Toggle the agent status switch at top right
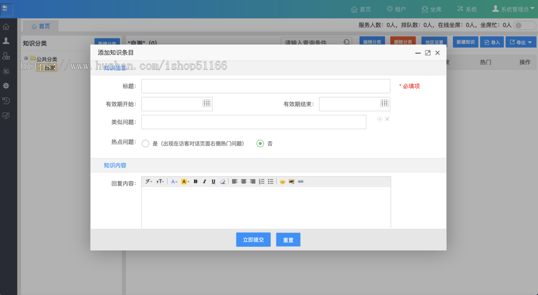 click(525, 26)
